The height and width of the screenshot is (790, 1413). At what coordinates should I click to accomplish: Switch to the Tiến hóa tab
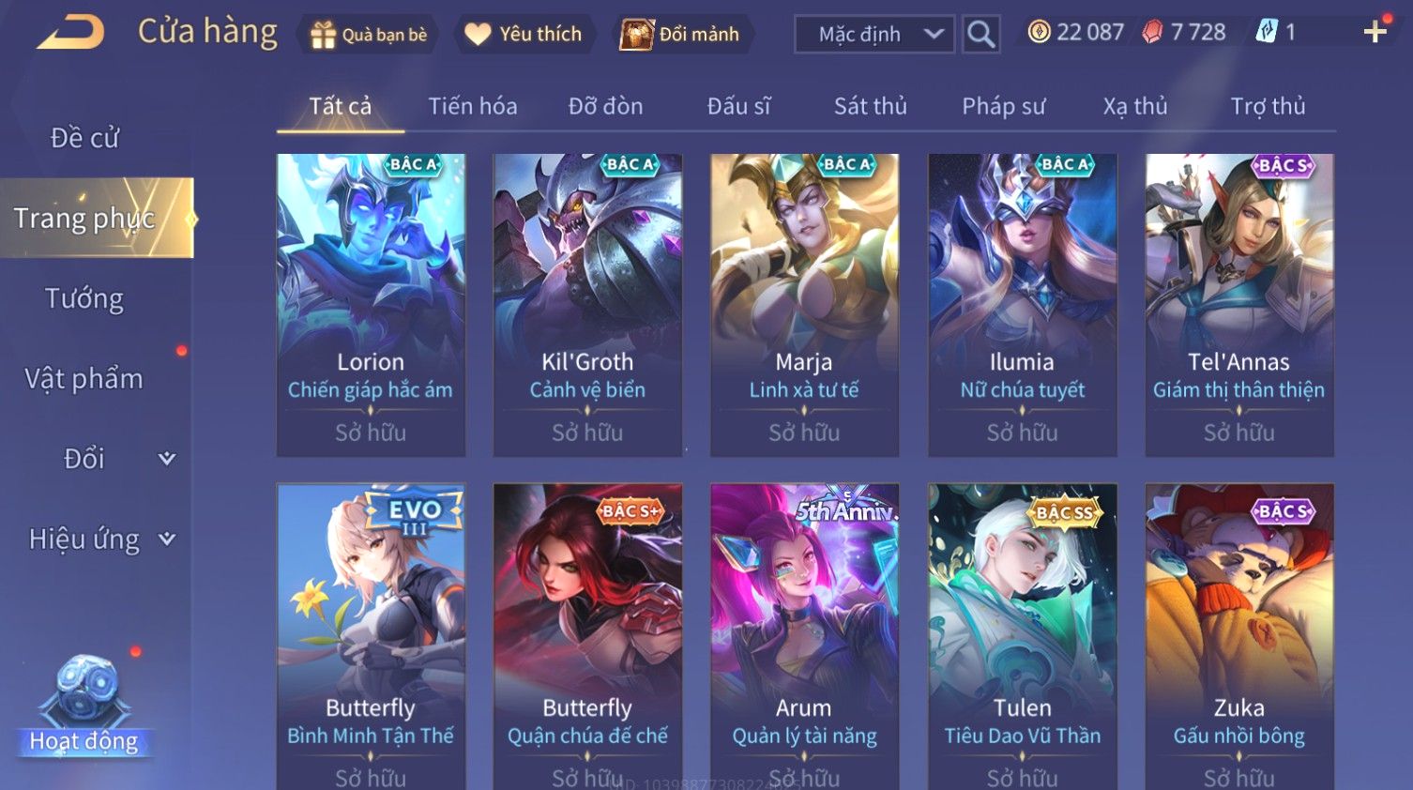click(x=473, y=106)
